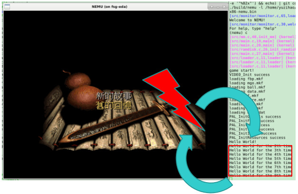
Task: Select the 新的故事 new game option
Action: [x=112, y=95]
